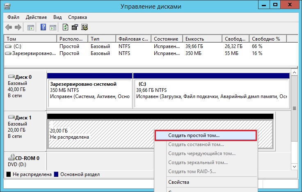Click the blue Help question mark icon
Image resolution: width=302 pixels, height=192 pixels.
[x=43, y=27]
